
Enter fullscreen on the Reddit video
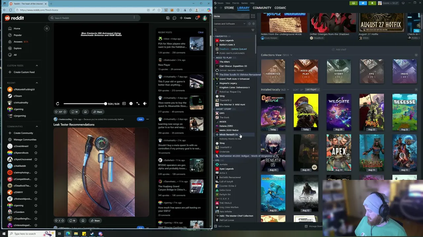point(138,104)
